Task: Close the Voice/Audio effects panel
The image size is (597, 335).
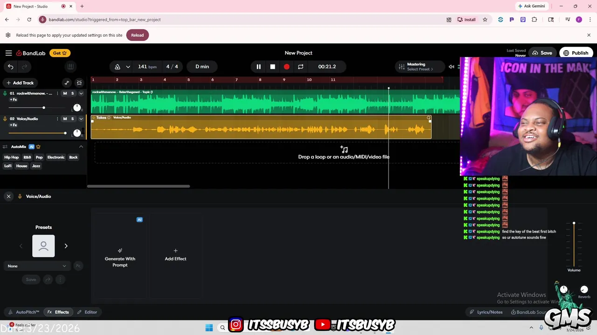Action: [x=8, y=196]
